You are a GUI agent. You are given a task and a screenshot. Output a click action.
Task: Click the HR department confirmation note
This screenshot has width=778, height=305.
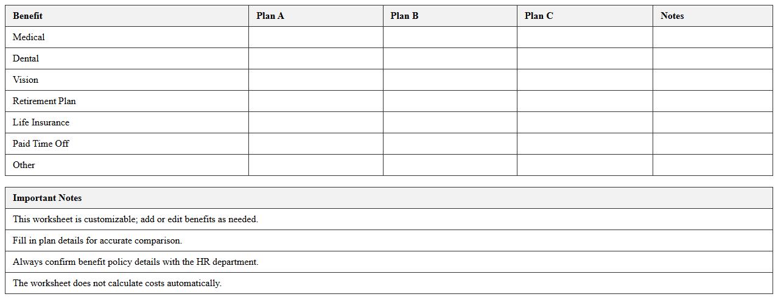[135, 262]
